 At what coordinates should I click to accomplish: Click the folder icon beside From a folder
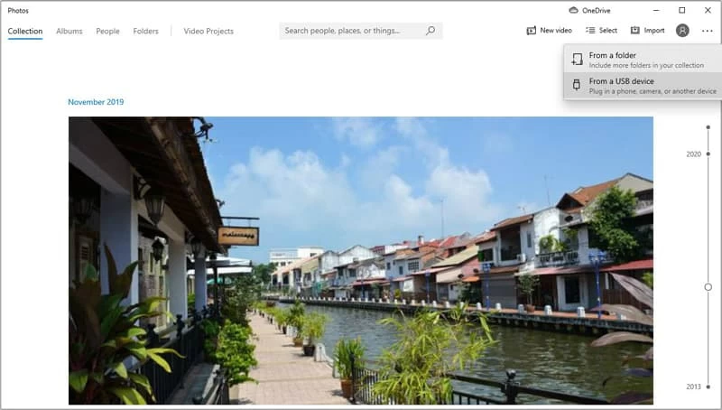pos(577,60)
